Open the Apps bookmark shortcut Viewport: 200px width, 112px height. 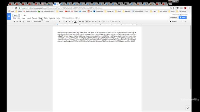pyautogui.click(x=11, y=11)
